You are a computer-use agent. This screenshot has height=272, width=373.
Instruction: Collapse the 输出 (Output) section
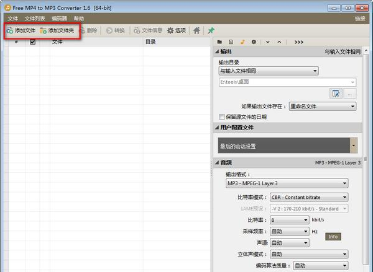tap(217, 51)
